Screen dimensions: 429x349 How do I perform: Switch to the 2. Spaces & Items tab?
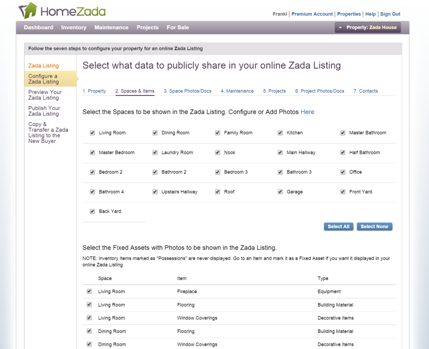[x=134, y=91]
